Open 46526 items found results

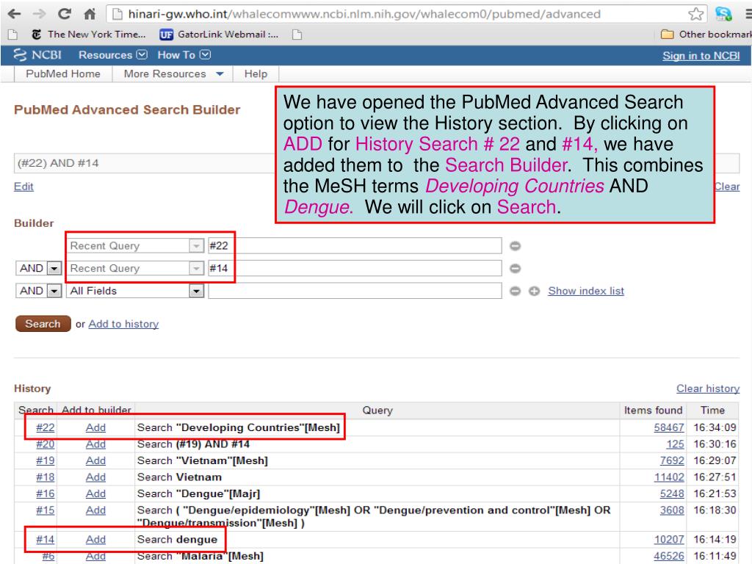[x=669, y=557]
